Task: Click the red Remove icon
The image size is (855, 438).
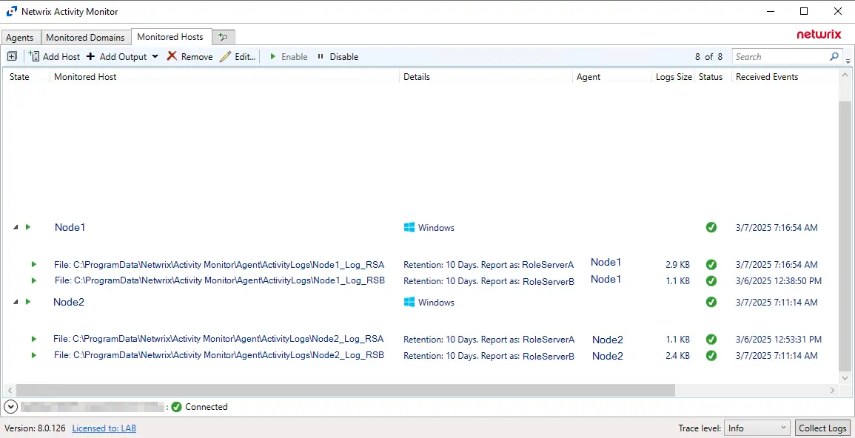Action: click(172, 56)
